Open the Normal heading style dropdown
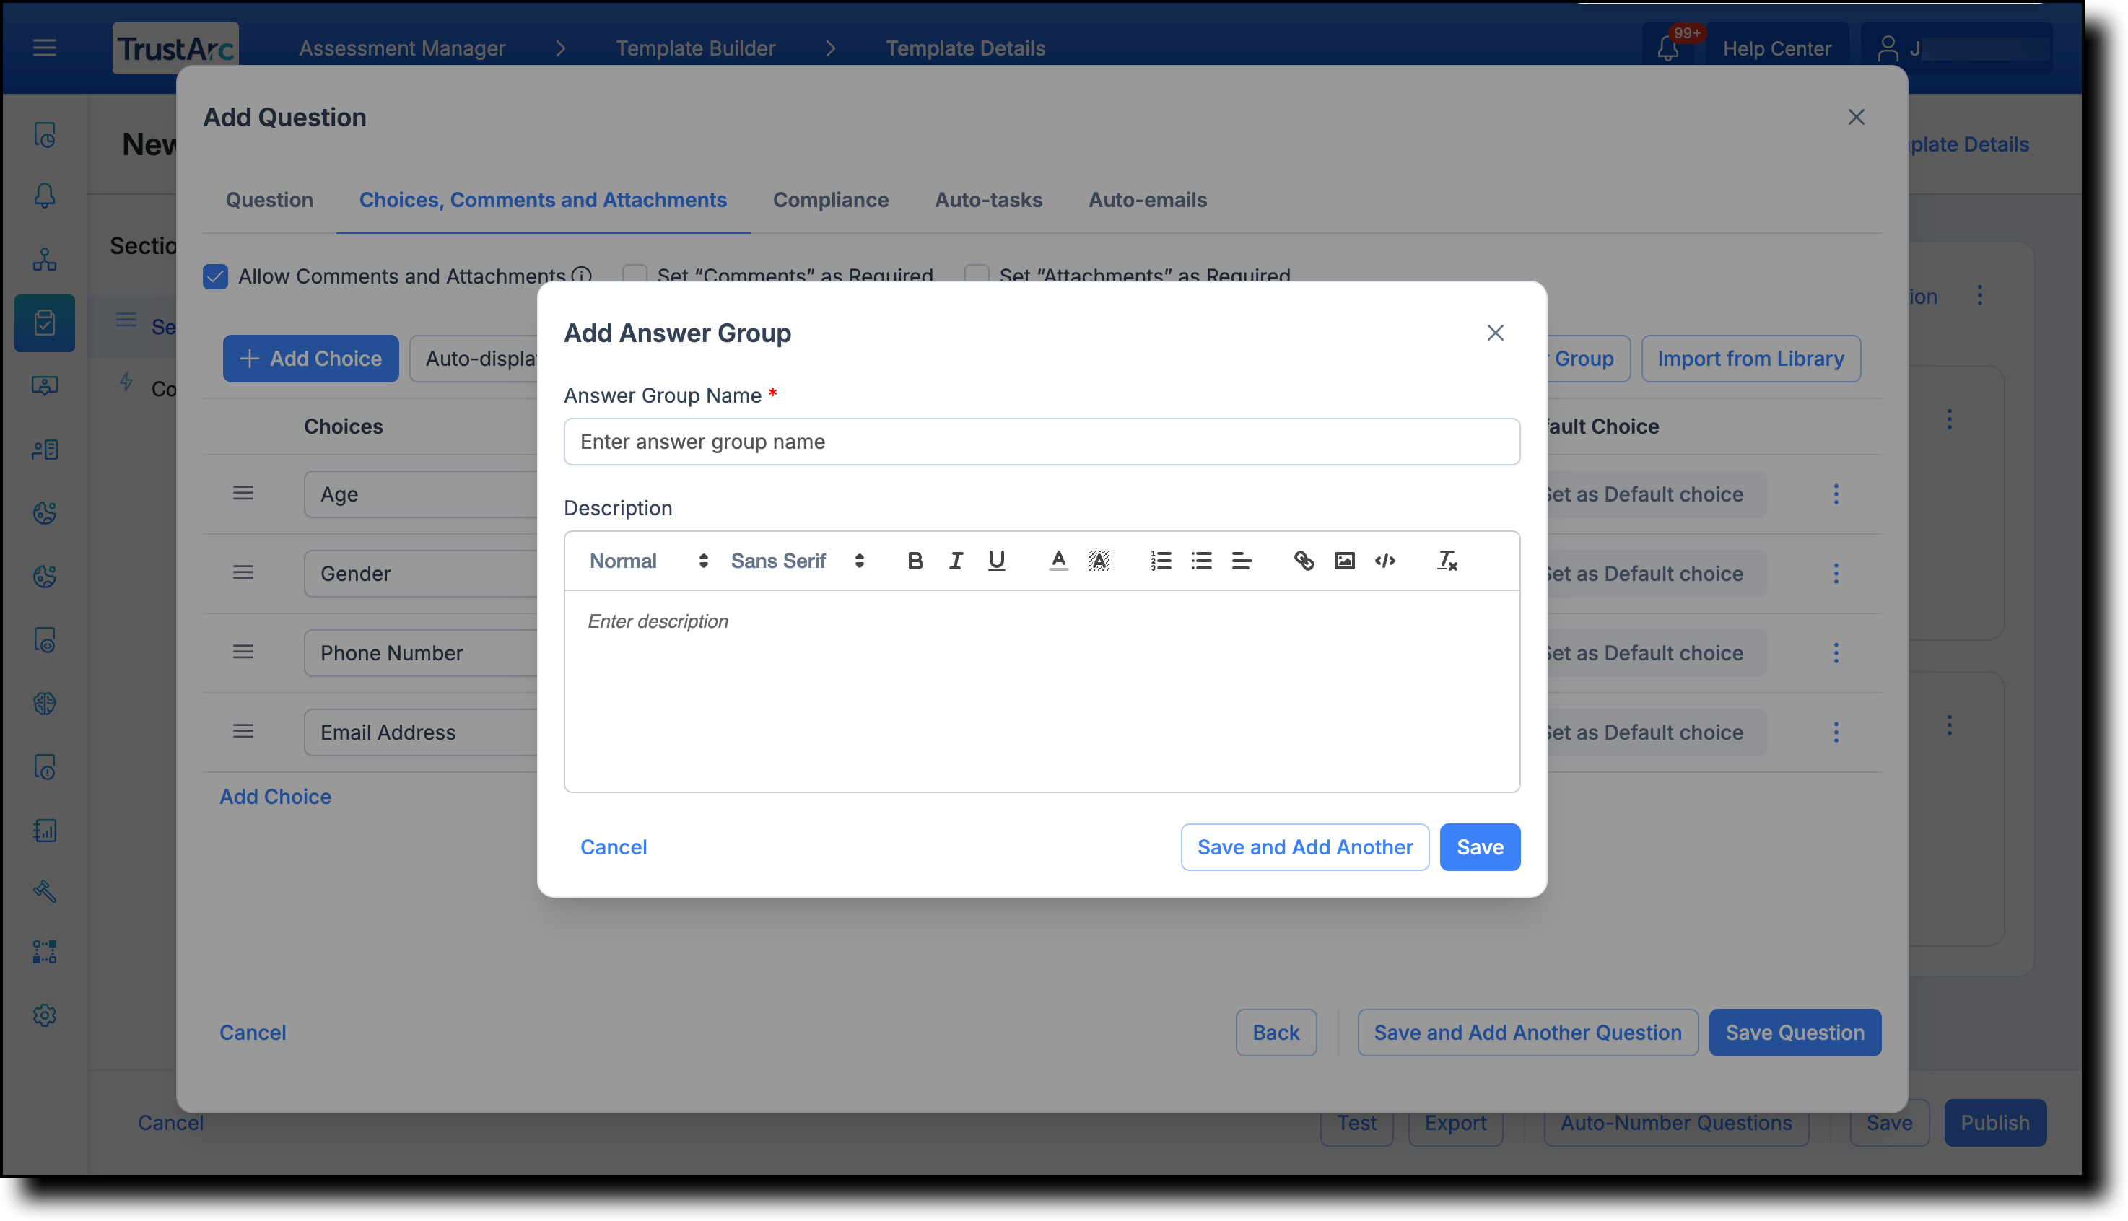The height and width of the screenshot is (1221, 2128). point(648,561)
